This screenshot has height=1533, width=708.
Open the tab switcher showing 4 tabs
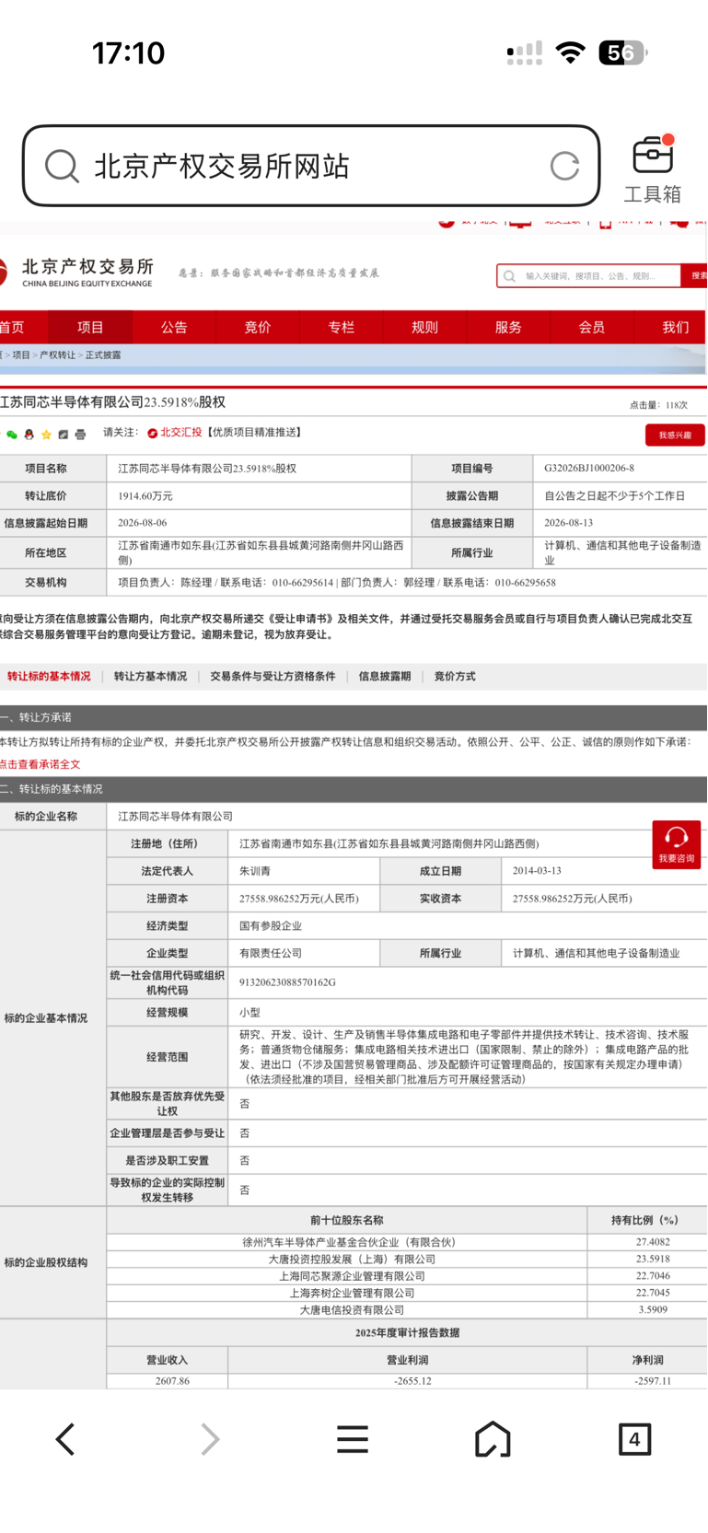pos(634,1439)
